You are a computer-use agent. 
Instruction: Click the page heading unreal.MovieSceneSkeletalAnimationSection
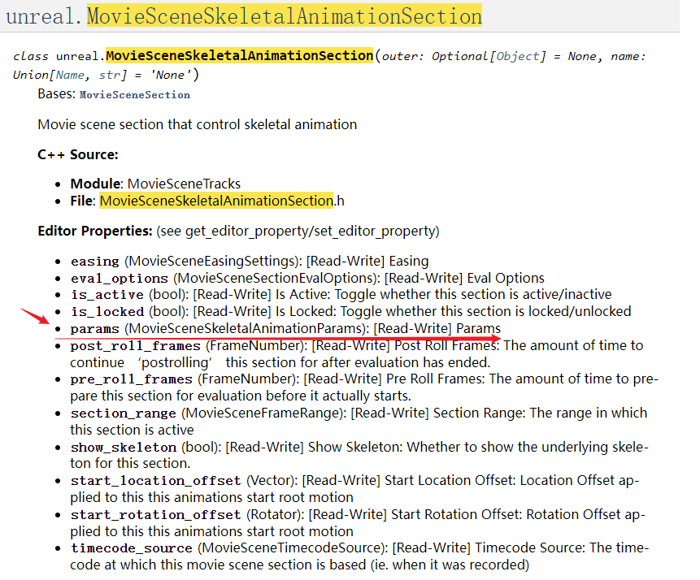(x=244, y=15)
